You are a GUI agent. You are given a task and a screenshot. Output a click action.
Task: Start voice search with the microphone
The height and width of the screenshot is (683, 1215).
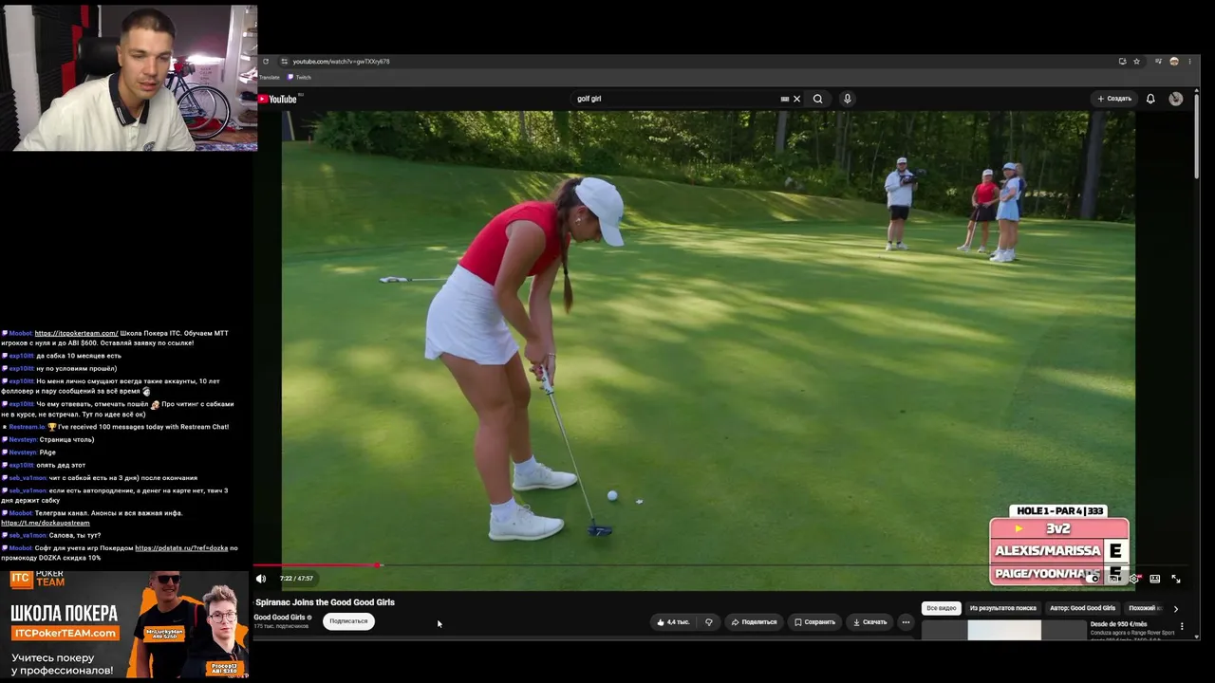tap(848, 99)
